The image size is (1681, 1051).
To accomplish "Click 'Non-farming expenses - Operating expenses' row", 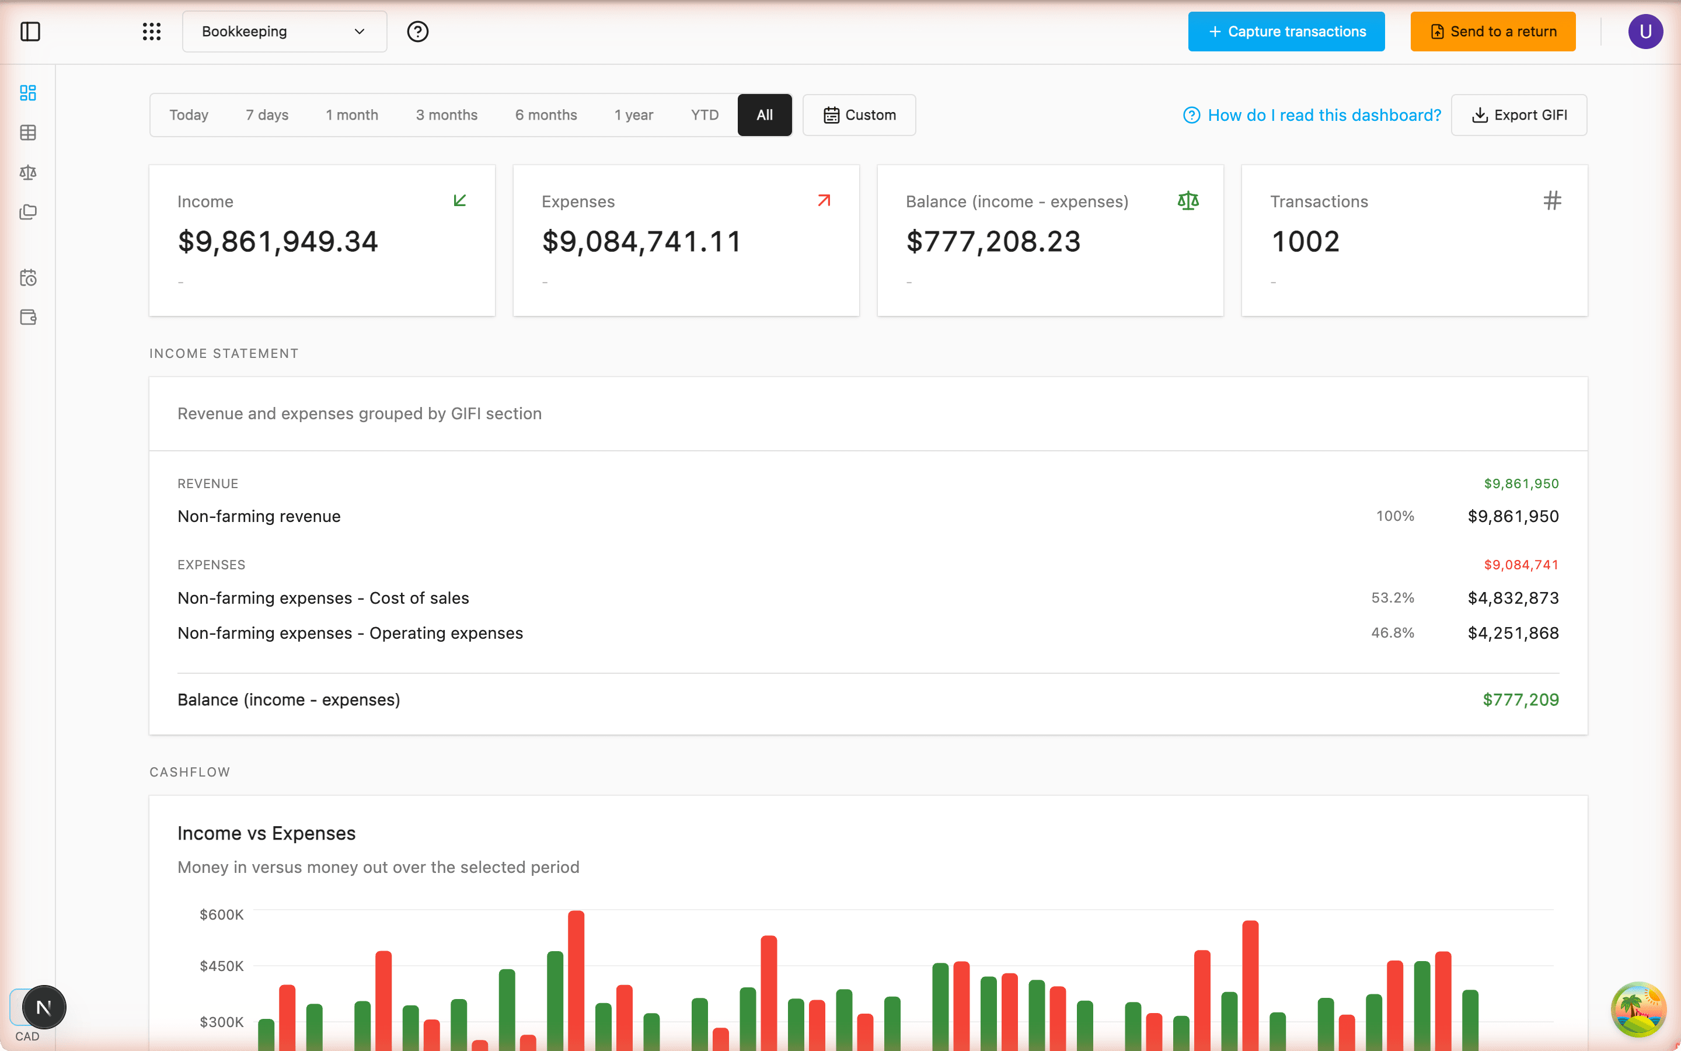I will tap(867, 634).
